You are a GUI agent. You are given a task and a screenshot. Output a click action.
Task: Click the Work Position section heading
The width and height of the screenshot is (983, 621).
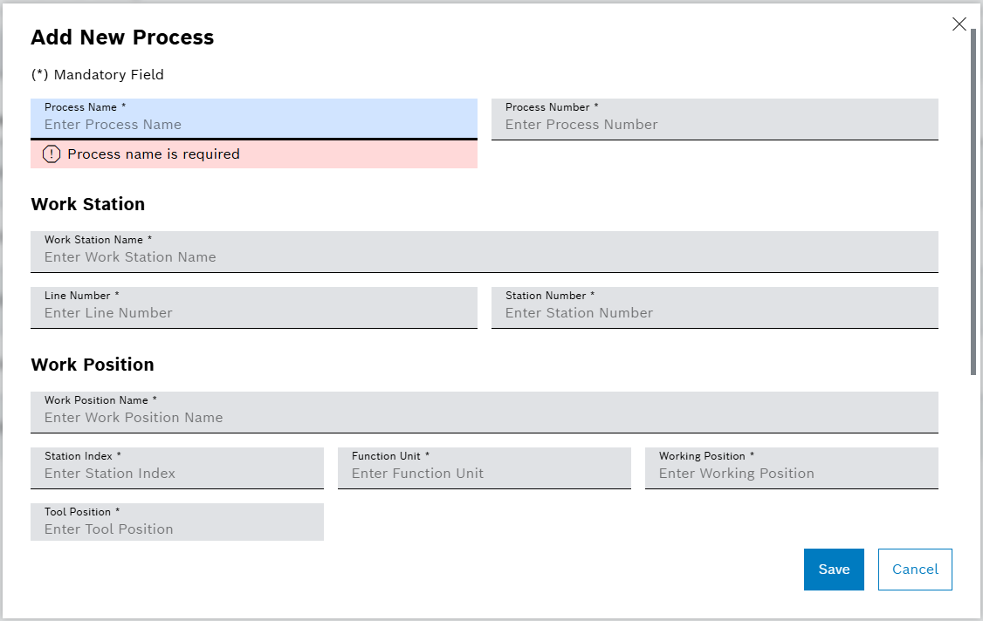click(92, 365)
